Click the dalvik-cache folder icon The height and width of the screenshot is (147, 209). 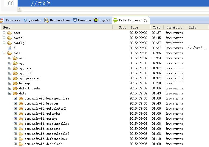pos(15,88)
